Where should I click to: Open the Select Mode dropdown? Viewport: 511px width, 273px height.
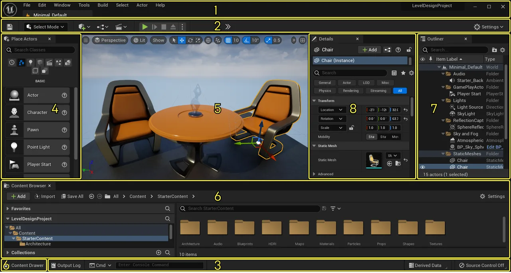[46, 27]
